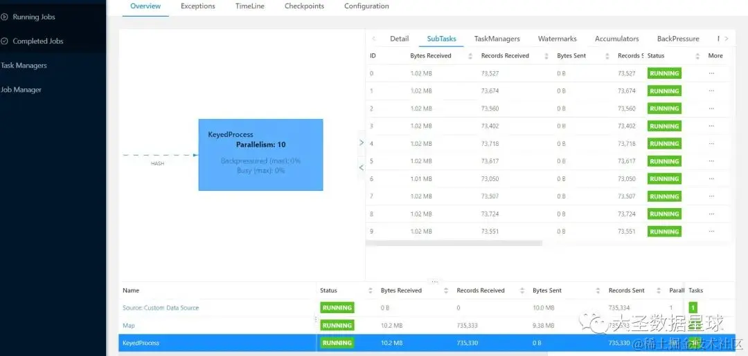Open Running Jobs in sidebar
Viewport: 748px width, 356px height.
point(33,17)
